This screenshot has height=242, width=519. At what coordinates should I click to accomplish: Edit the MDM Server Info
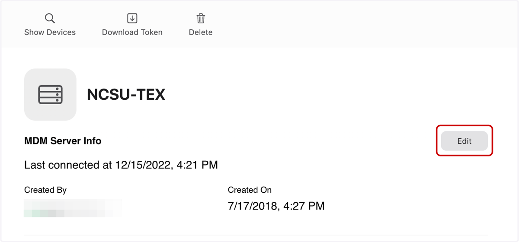coord(464,141)
